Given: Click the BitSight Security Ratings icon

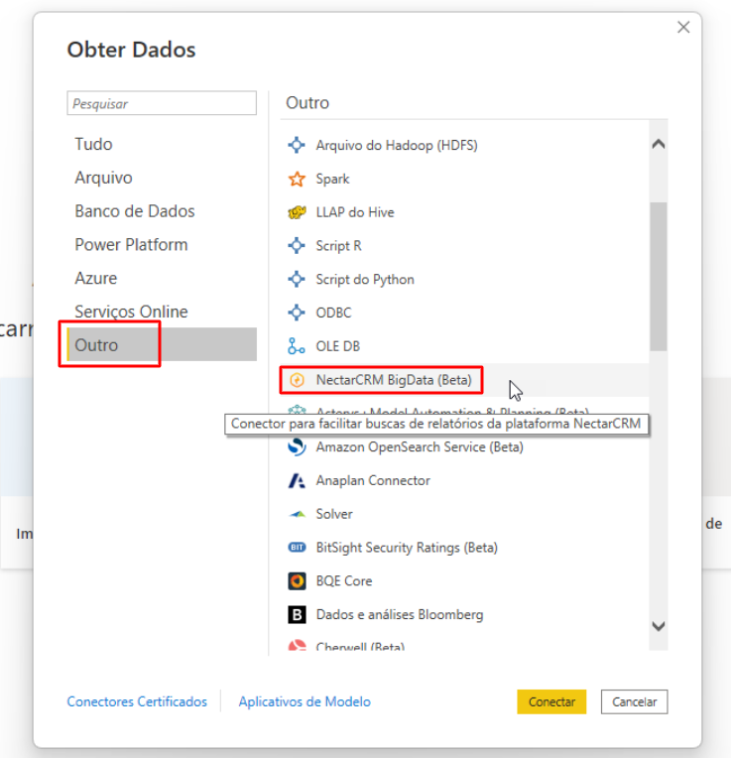Looking at the screenshot, I should [x=297, y=548].
